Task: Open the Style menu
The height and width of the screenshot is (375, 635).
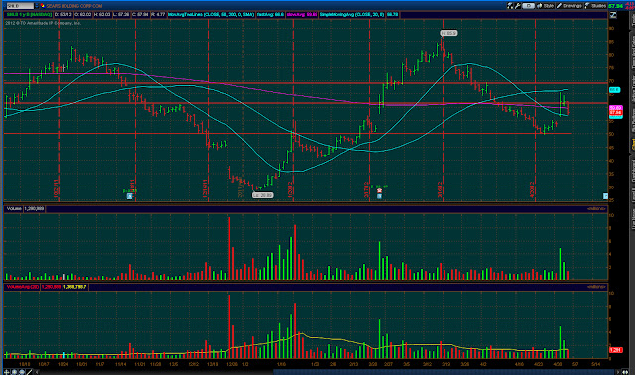Action: coord(545,6)
